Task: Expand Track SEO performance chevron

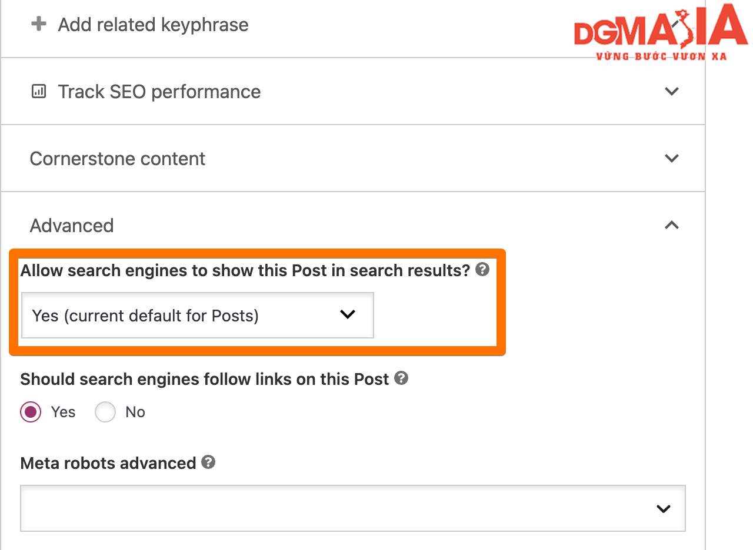Action: [x=671, y=91]
